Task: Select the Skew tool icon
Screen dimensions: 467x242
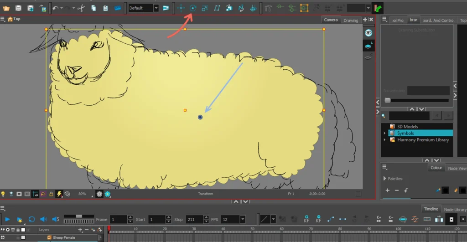Action: coord(217,8)
